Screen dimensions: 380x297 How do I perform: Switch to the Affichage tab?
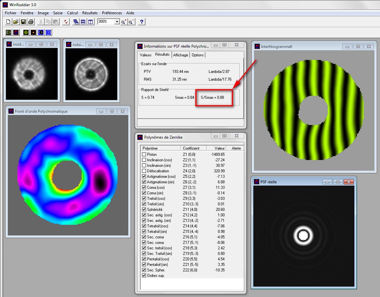[180, 55]
